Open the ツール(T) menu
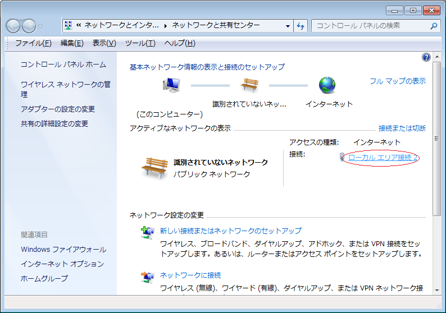 [140, 43]
